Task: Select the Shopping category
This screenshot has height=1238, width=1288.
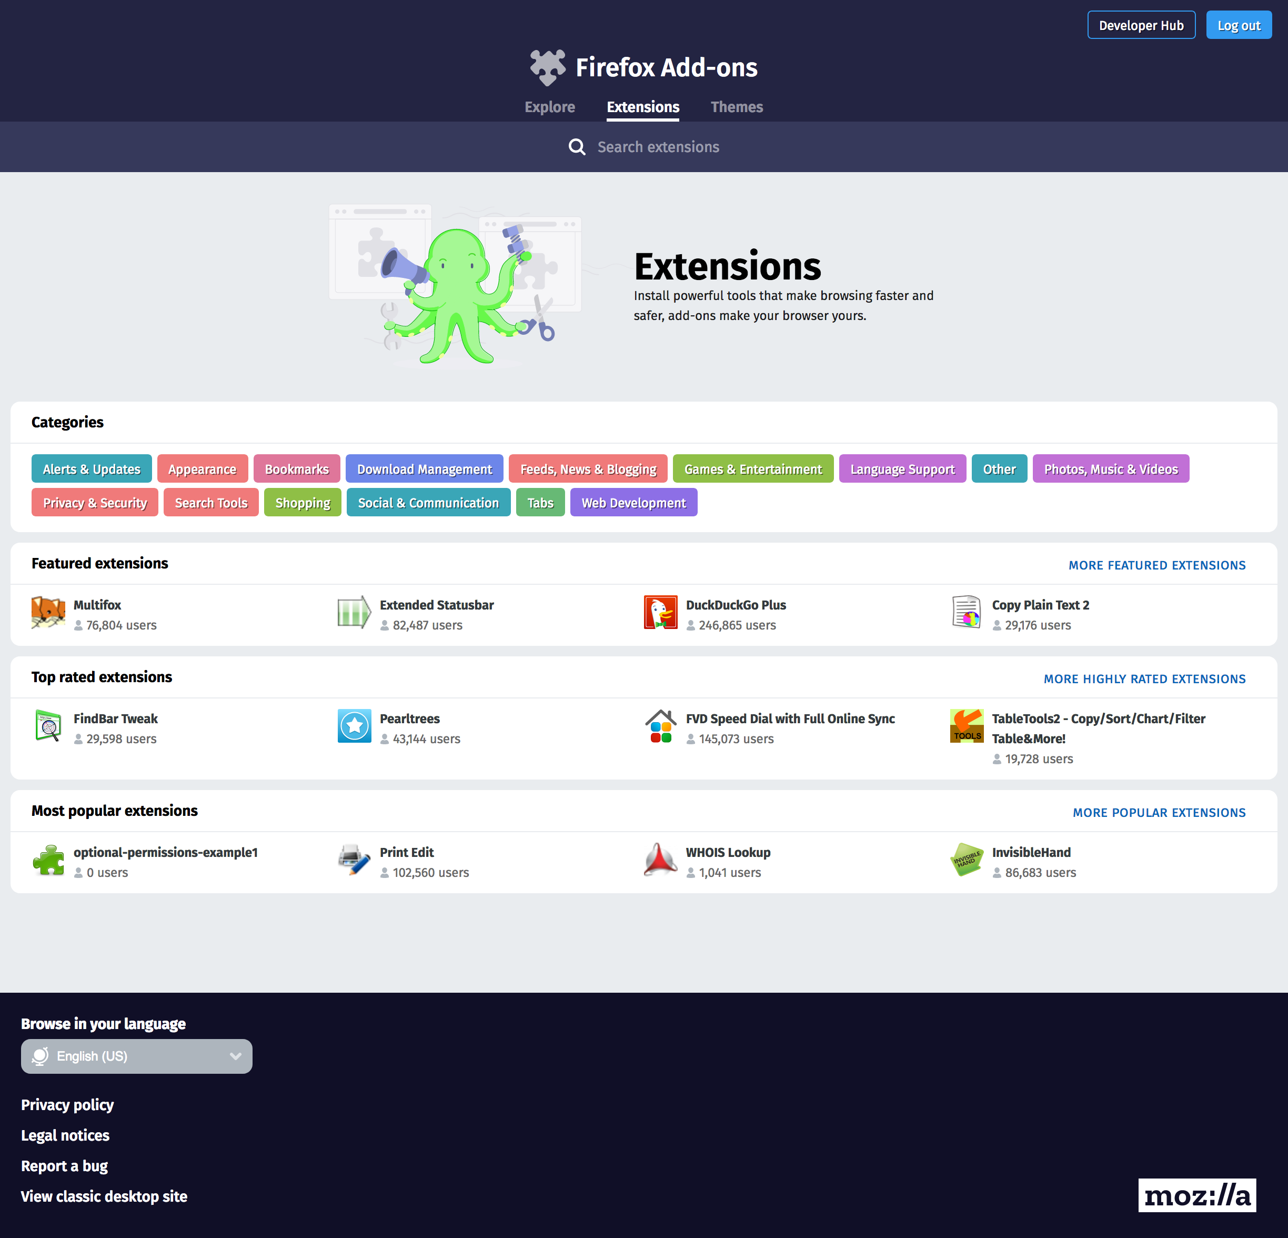Action: click(303, 502)
